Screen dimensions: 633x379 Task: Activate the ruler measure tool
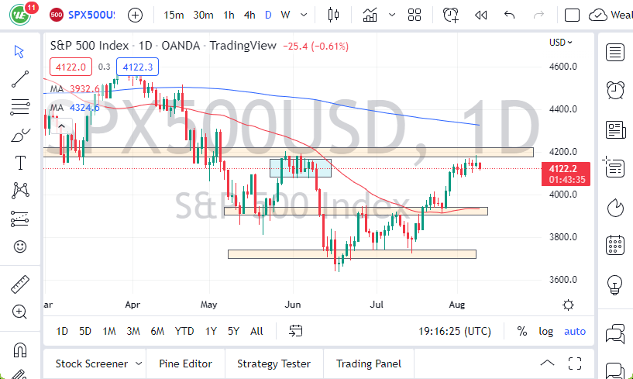pos(20,284)
